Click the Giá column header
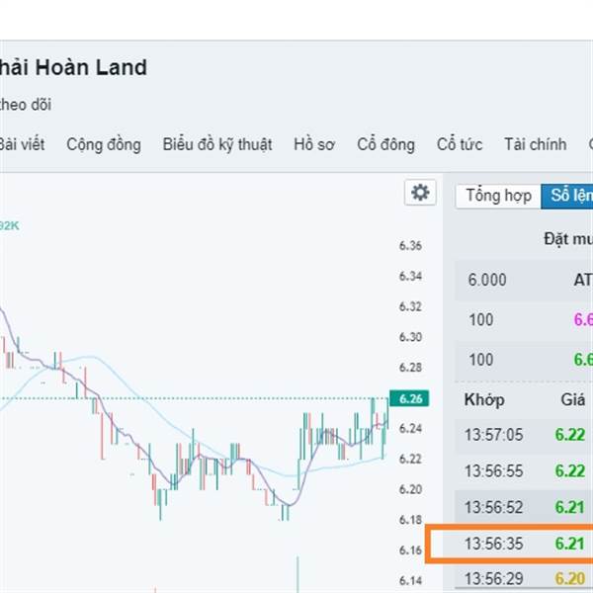Image resolution: width=593 pixels, height=593 pixels. tap(573, 399)
